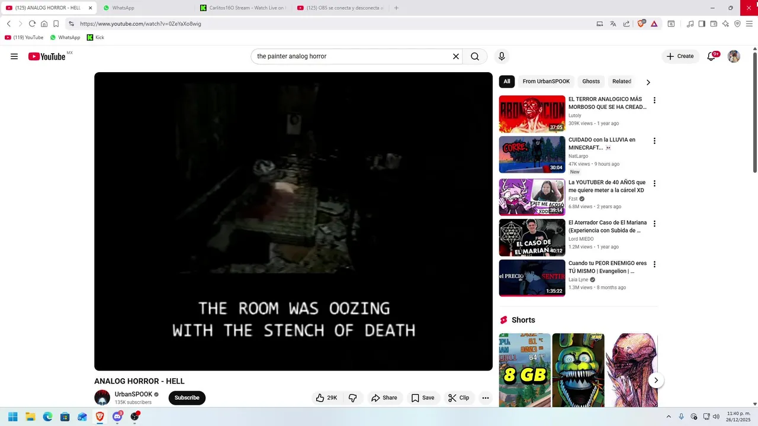This screenshot has height=426, width=758.
Task: Show more filter chips with right arrow
Action: [x=648, y=82]
